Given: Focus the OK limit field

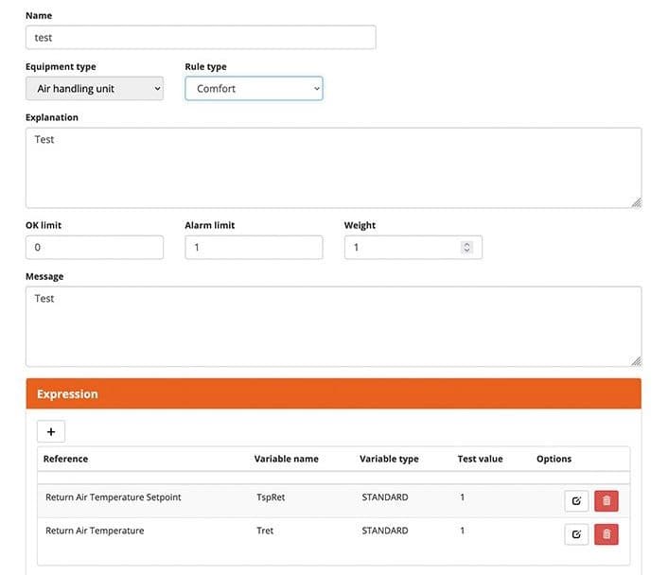Looking at the screenshot, I should tap(95, 248).
